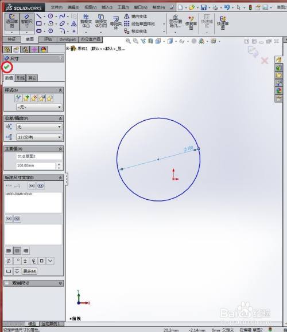287x332 pixels.
Task: Click Move Entities (移动实体)
Action: pyautogui.click(x=135, y=31)
